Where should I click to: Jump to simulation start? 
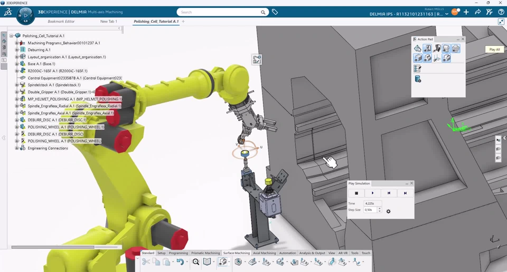[389, 193]
